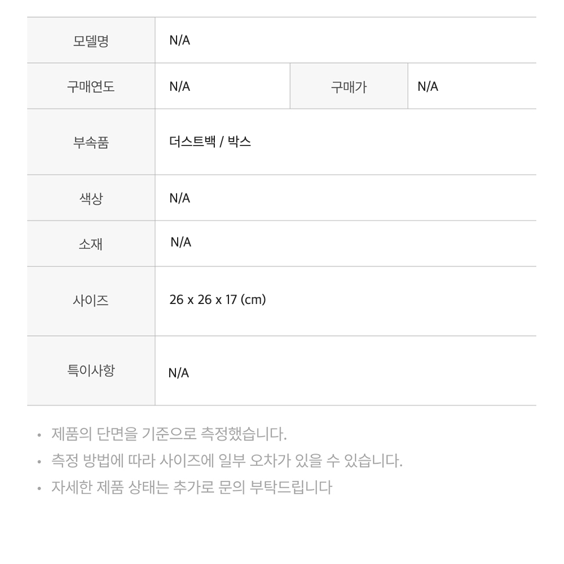Click the note about 사이즈에 일부 오차

227,461
